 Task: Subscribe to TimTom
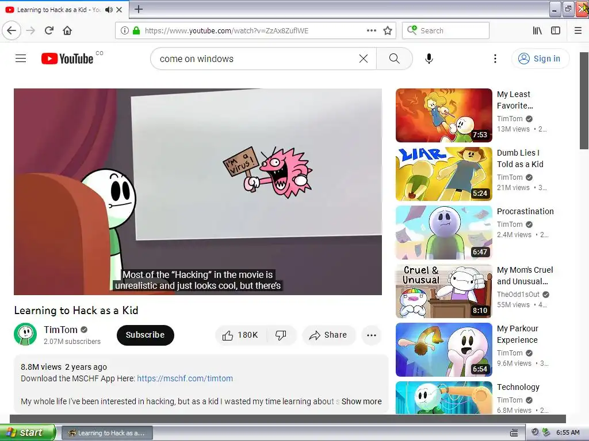pyautogui.click(x=146, y=335)
